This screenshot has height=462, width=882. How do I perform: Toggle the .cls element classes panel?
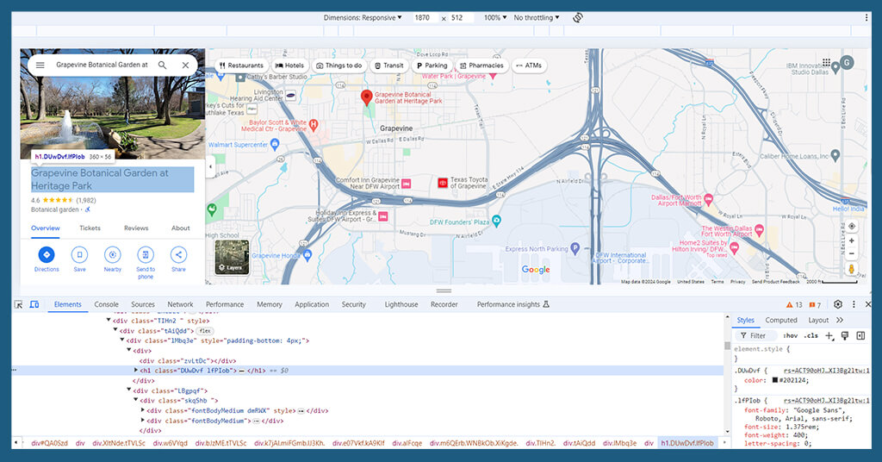point(811,336)
